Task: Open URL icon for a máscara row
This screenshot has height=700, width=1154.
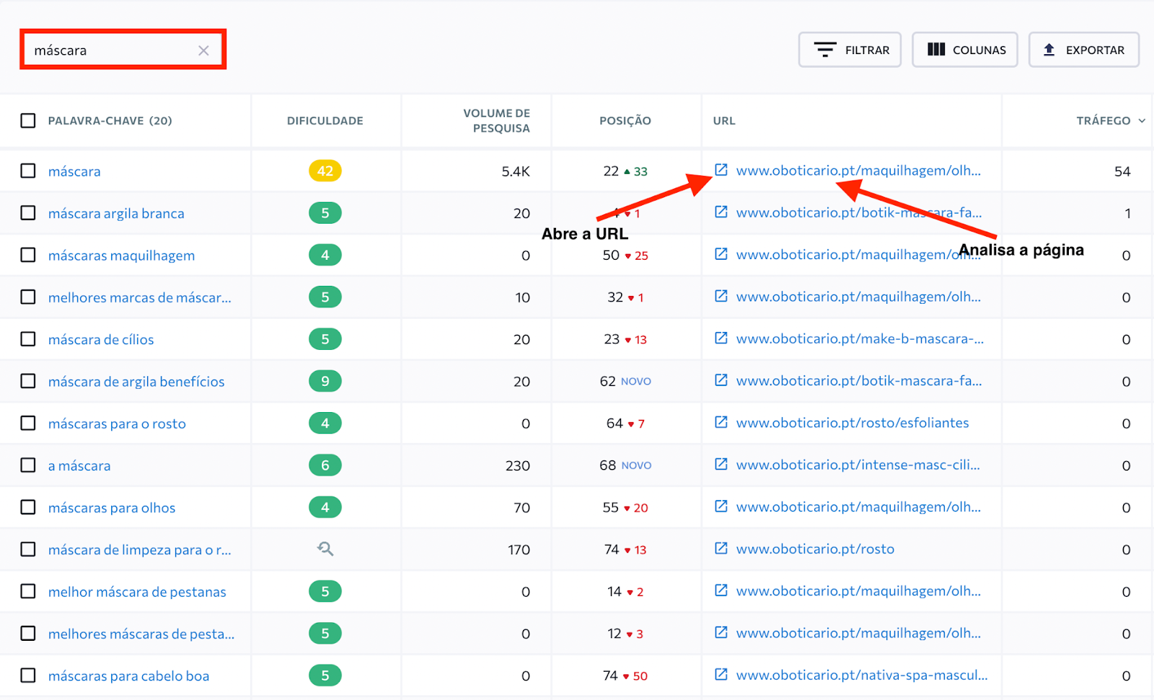Action: 721,464
